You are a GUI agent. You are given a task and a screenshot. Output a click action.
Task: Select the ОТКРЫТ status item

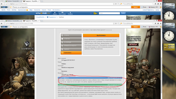[x=71, y=35]
